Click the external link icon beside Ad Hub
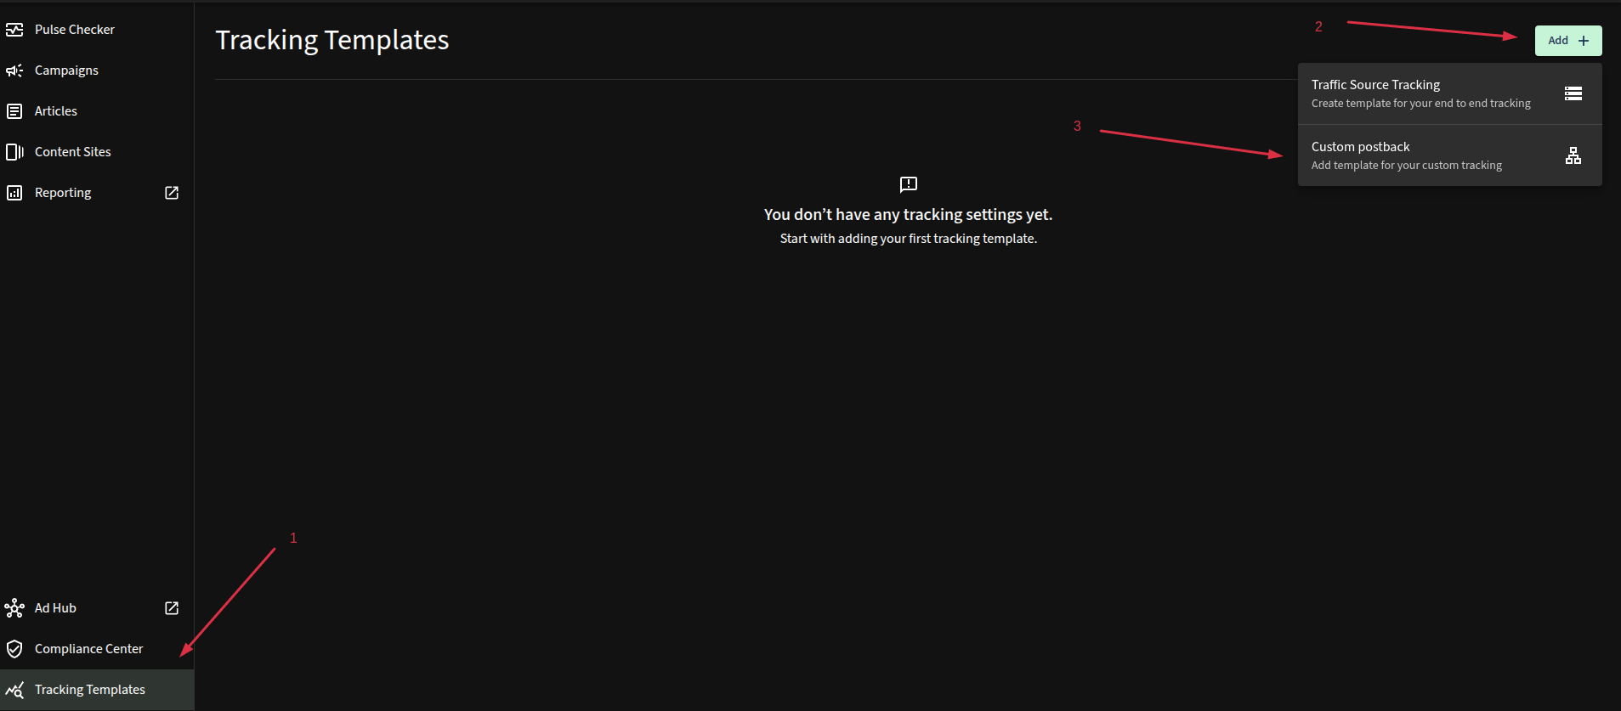The height and width of the screenshot is (711, 1621). 172,608
